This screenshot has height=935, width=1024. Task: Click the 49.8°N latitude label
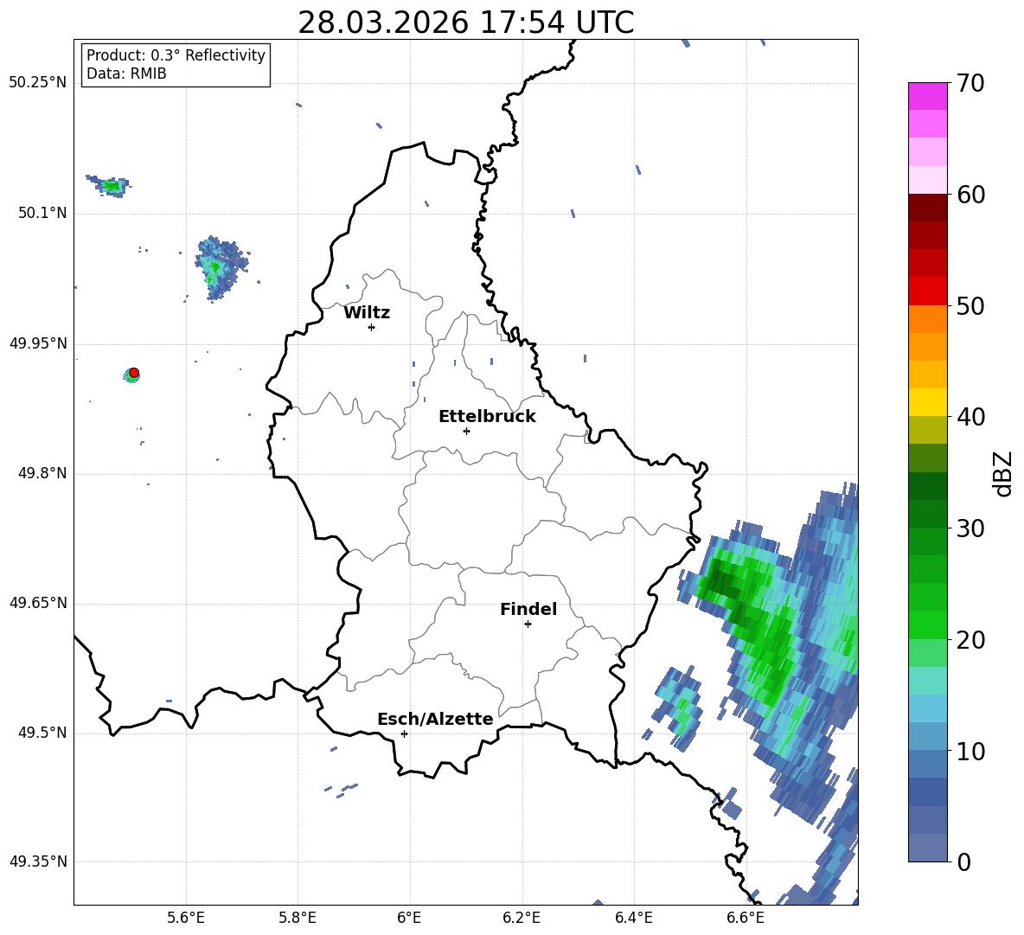point(42,473)
